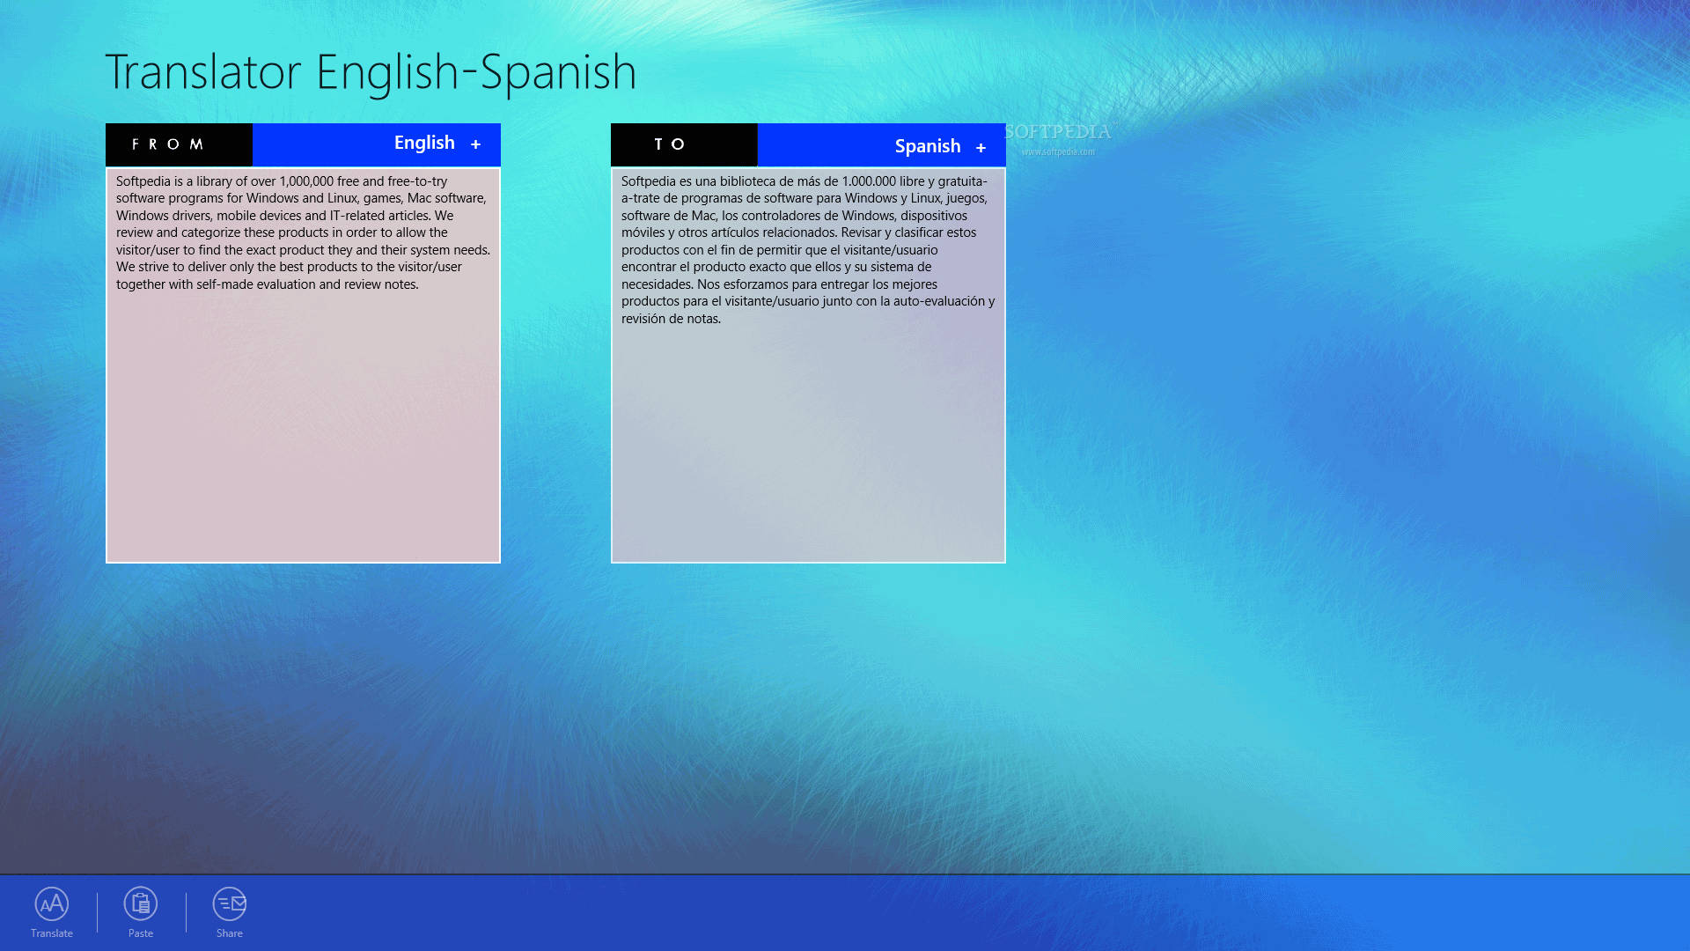Click the 'Paste' text label under icon

coord(141,933)
